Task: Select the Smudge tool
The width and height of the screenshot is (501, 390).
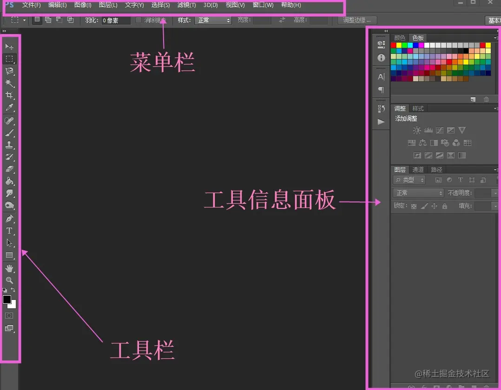Action: pyautogui.click(x=9, y=193)
